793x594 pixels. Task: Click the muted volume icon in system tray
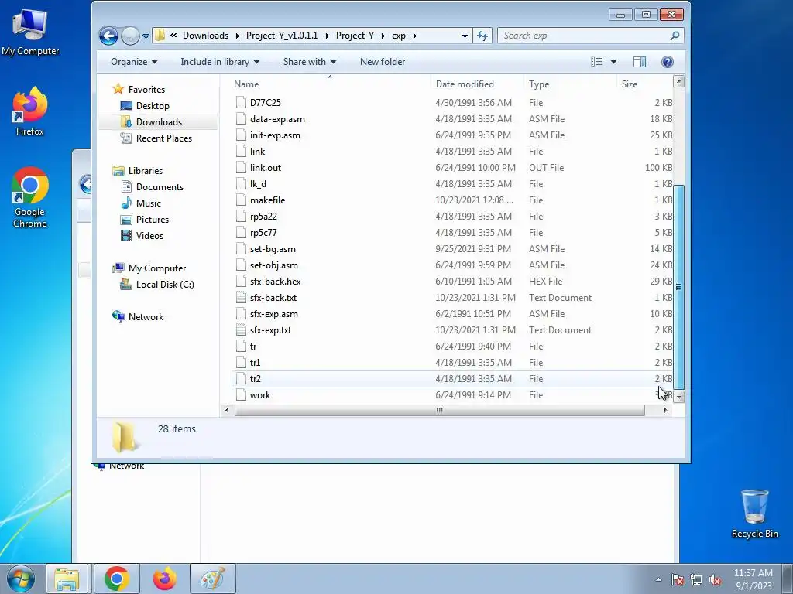coord(715,580)
